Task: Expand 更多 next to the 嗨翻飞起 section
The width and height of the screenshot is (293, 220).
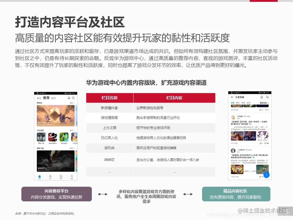Action: (72, 147)
